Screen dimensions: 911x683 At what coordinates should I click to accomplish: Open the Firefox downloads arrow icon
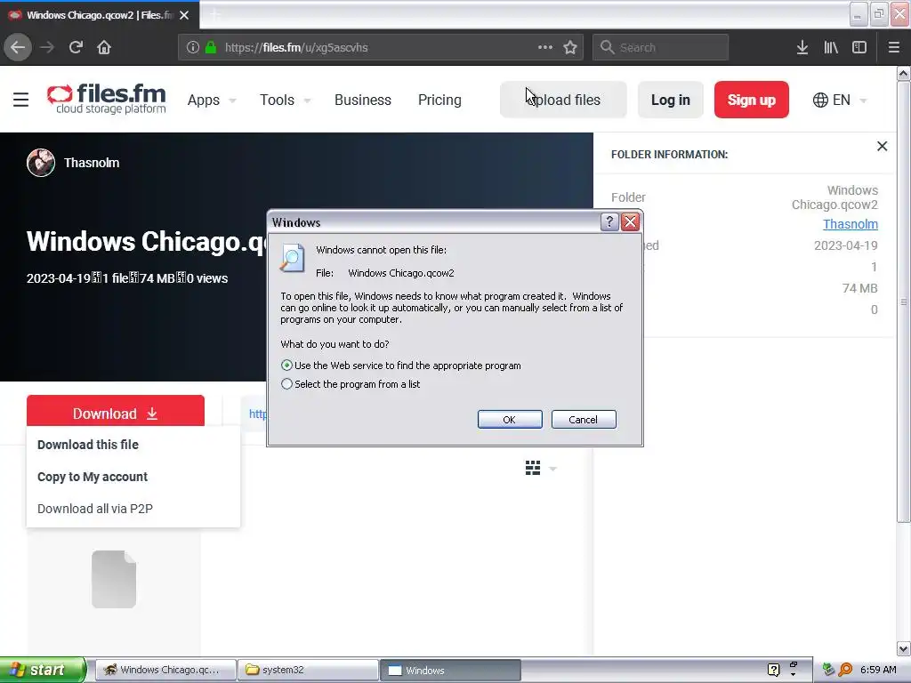(x=802, y=47)
